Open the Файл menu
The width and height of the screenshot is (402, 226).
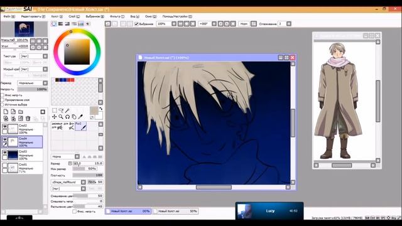(9, 16)
